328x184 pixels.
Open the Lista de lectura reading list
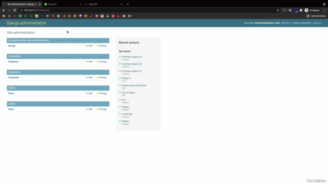pos(316,16)
